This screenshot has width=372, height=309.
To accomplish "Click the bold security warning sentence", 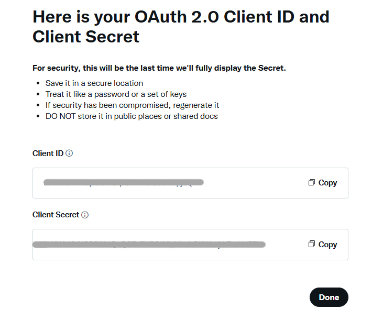I will (x=159, y=68).
